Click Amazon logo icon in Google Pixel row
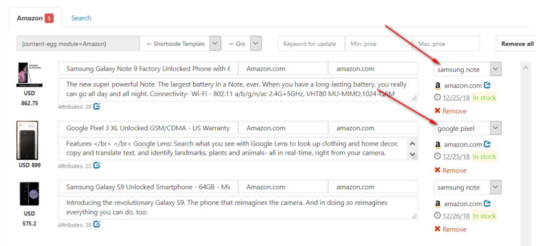Image resolution: width=536 pixels, height=246 pixels. coord(438,145)
